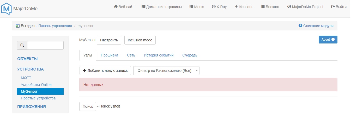
Task: Click the magnifier search icon in sidebar
Action: (22, 45)
